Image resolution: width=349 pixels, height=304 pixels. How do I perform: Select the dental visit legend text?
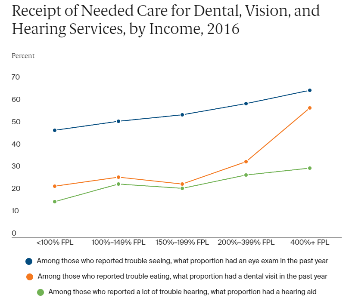pyautogui.click(x=183, y=276)
